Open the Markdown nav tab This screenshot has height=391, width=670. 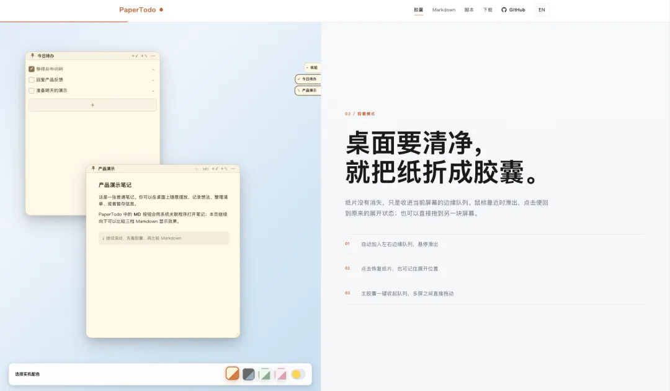[444, 10]
